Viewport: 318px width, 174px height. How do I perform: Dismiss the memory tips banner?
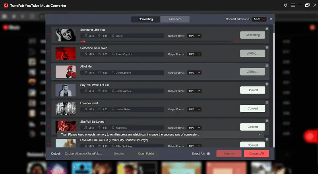point(259,135)
